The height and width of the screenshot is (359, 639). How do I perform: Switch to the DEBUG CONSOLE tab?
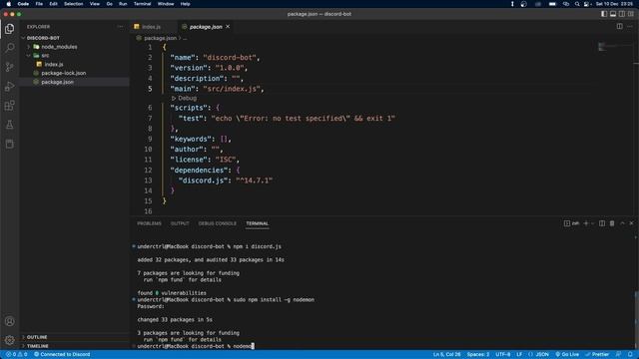point(218,223)
